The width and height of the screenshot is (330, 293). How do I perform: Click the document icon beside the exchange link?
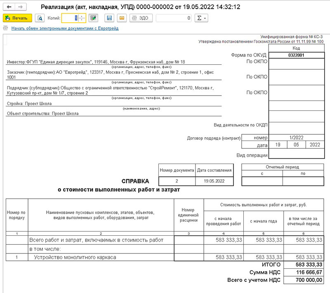(5, 28)
